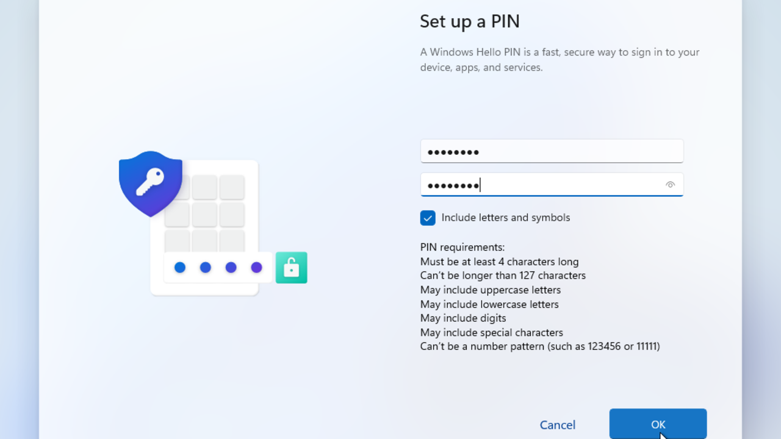Click the Windows Hello PIN description text
Viewport: 781px width, 439px height.
559,60
